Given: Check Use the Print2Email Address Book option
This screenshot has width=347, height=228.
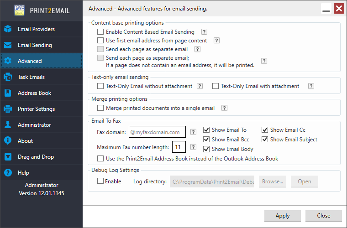Looking at the screenshot, I should [x=100, y=159].
